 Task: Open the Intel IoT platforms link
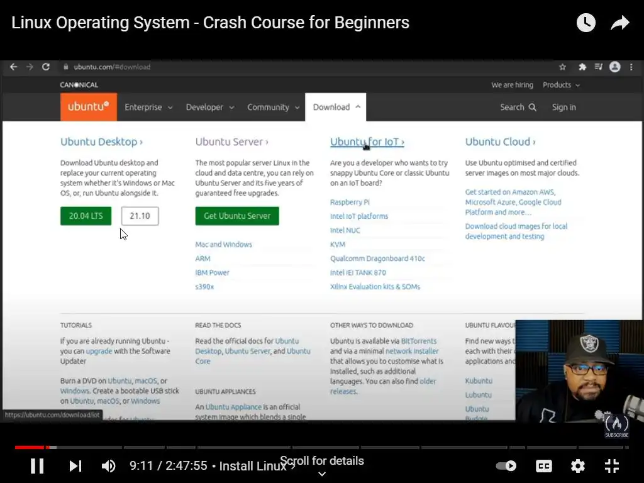click(359, 216)
